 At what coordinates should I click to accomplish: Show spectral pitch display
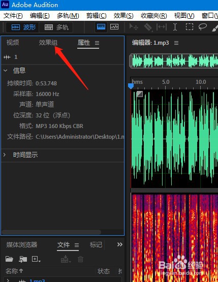tap(114, 27)
